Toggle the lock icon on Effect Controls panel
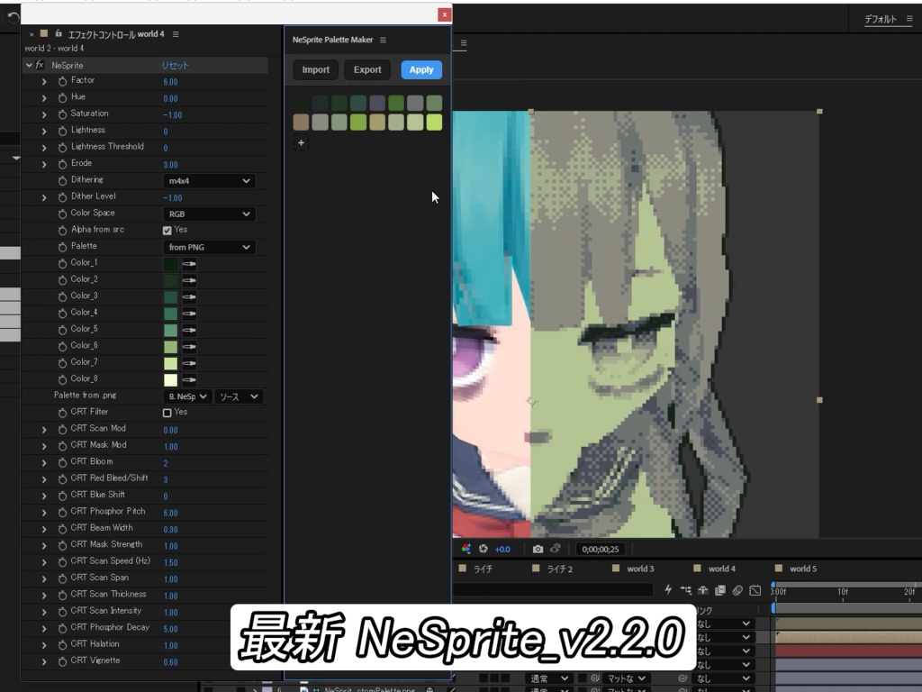 tap(59, 33)
